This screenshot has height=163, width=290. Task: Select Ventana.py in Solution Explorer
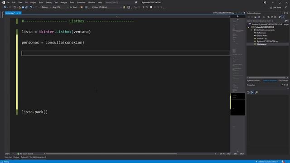[x=262, y=44]
